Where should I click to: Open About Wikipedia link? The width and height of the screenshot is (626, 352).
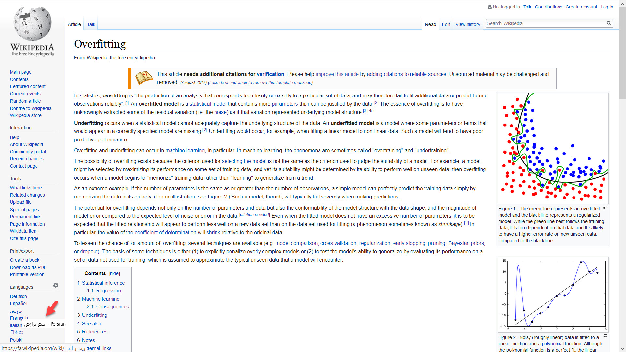26,144
